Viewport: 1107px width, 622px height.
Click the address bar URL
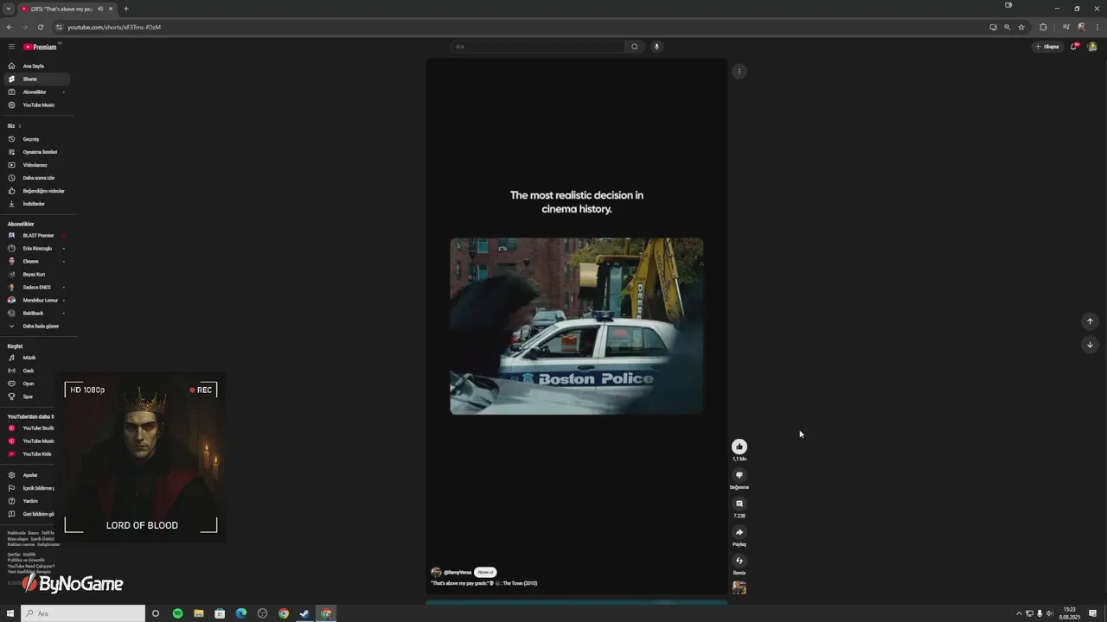click(114, 27)
